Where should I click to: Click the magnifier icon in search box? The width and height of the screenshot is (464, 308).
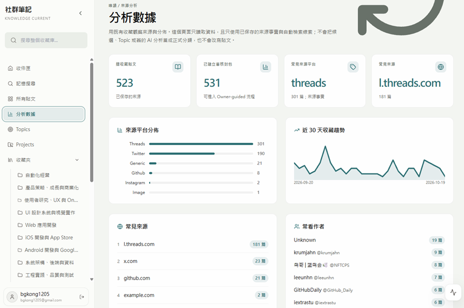click(x=13, y=40)
